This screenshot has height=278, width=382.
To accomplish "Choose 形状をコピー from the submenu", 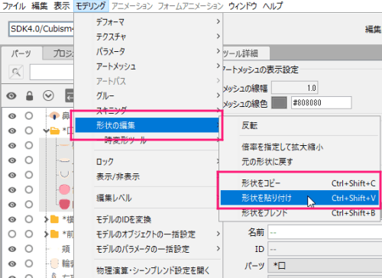I will click(299, 183).
